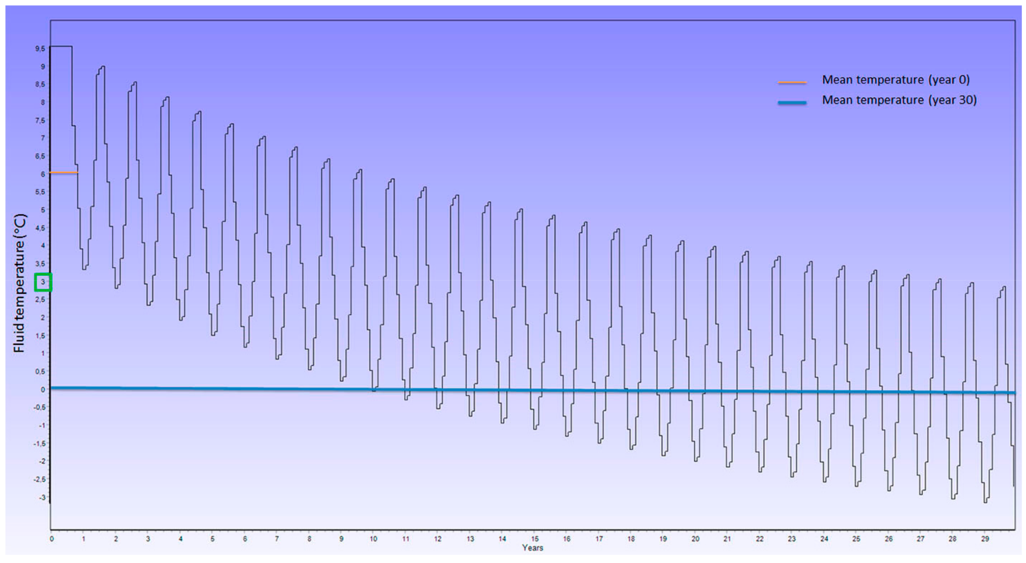Click the blue year 30 legend line
This screenshot has width=1026, height=563.
pos(792,103)
